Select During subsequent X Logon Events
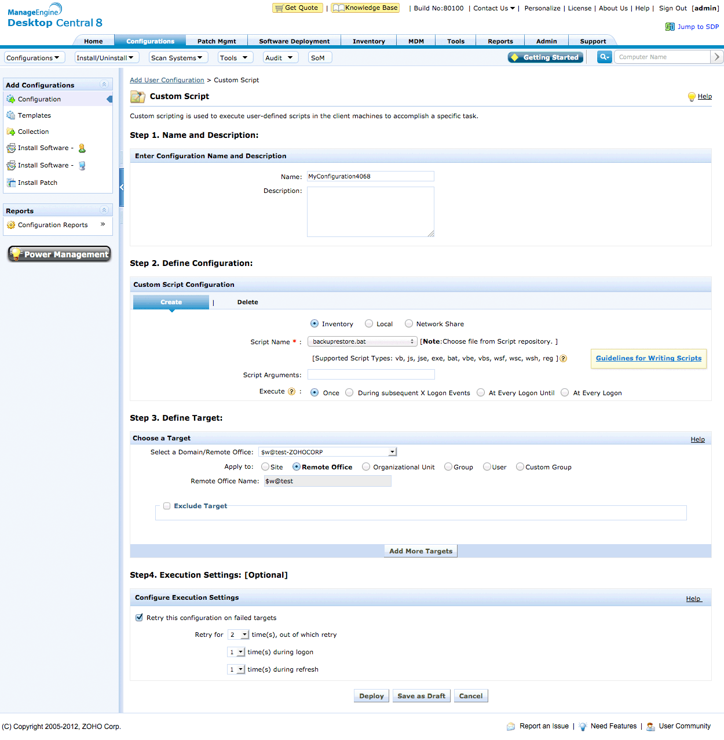Image resolution: width=724 pixels, height=740 pixels. point(349,392)
